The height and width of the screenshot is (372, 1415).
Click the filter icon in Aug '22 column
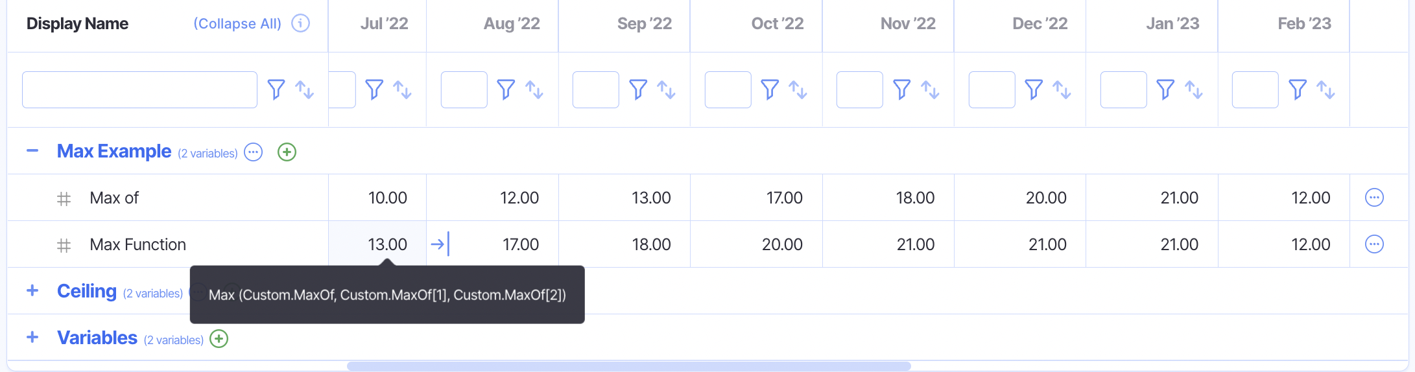point(506,89)
